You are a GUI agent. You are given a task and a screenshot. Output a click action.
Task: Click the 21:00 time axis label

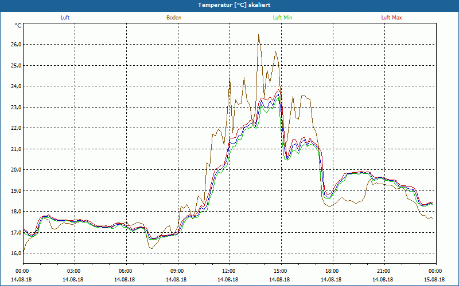coord(384,271)
